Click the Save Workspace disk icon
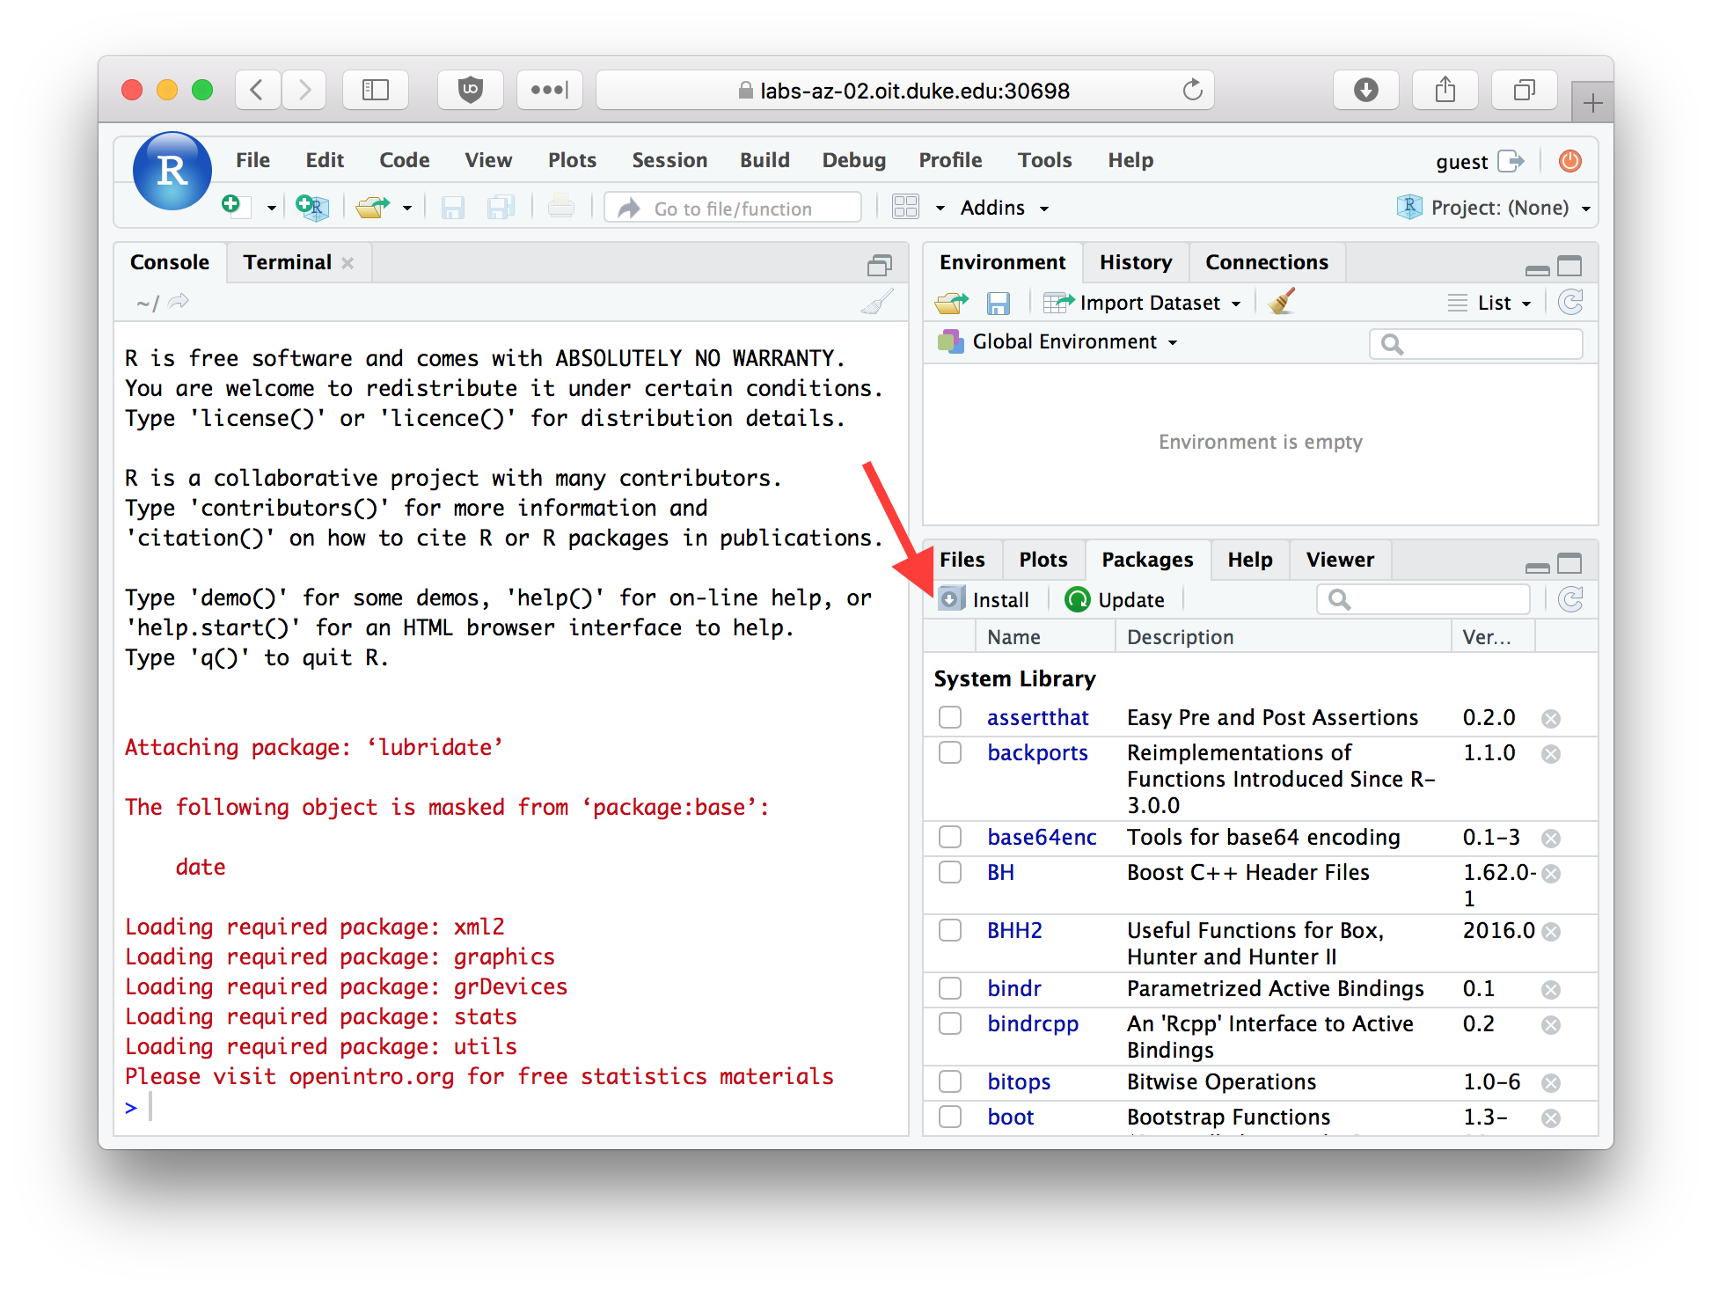The image size is (1712, 1290). [999, 304]
